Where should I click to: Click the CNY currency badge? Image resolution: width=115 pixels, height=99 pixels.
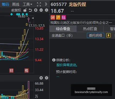(53, 17)
